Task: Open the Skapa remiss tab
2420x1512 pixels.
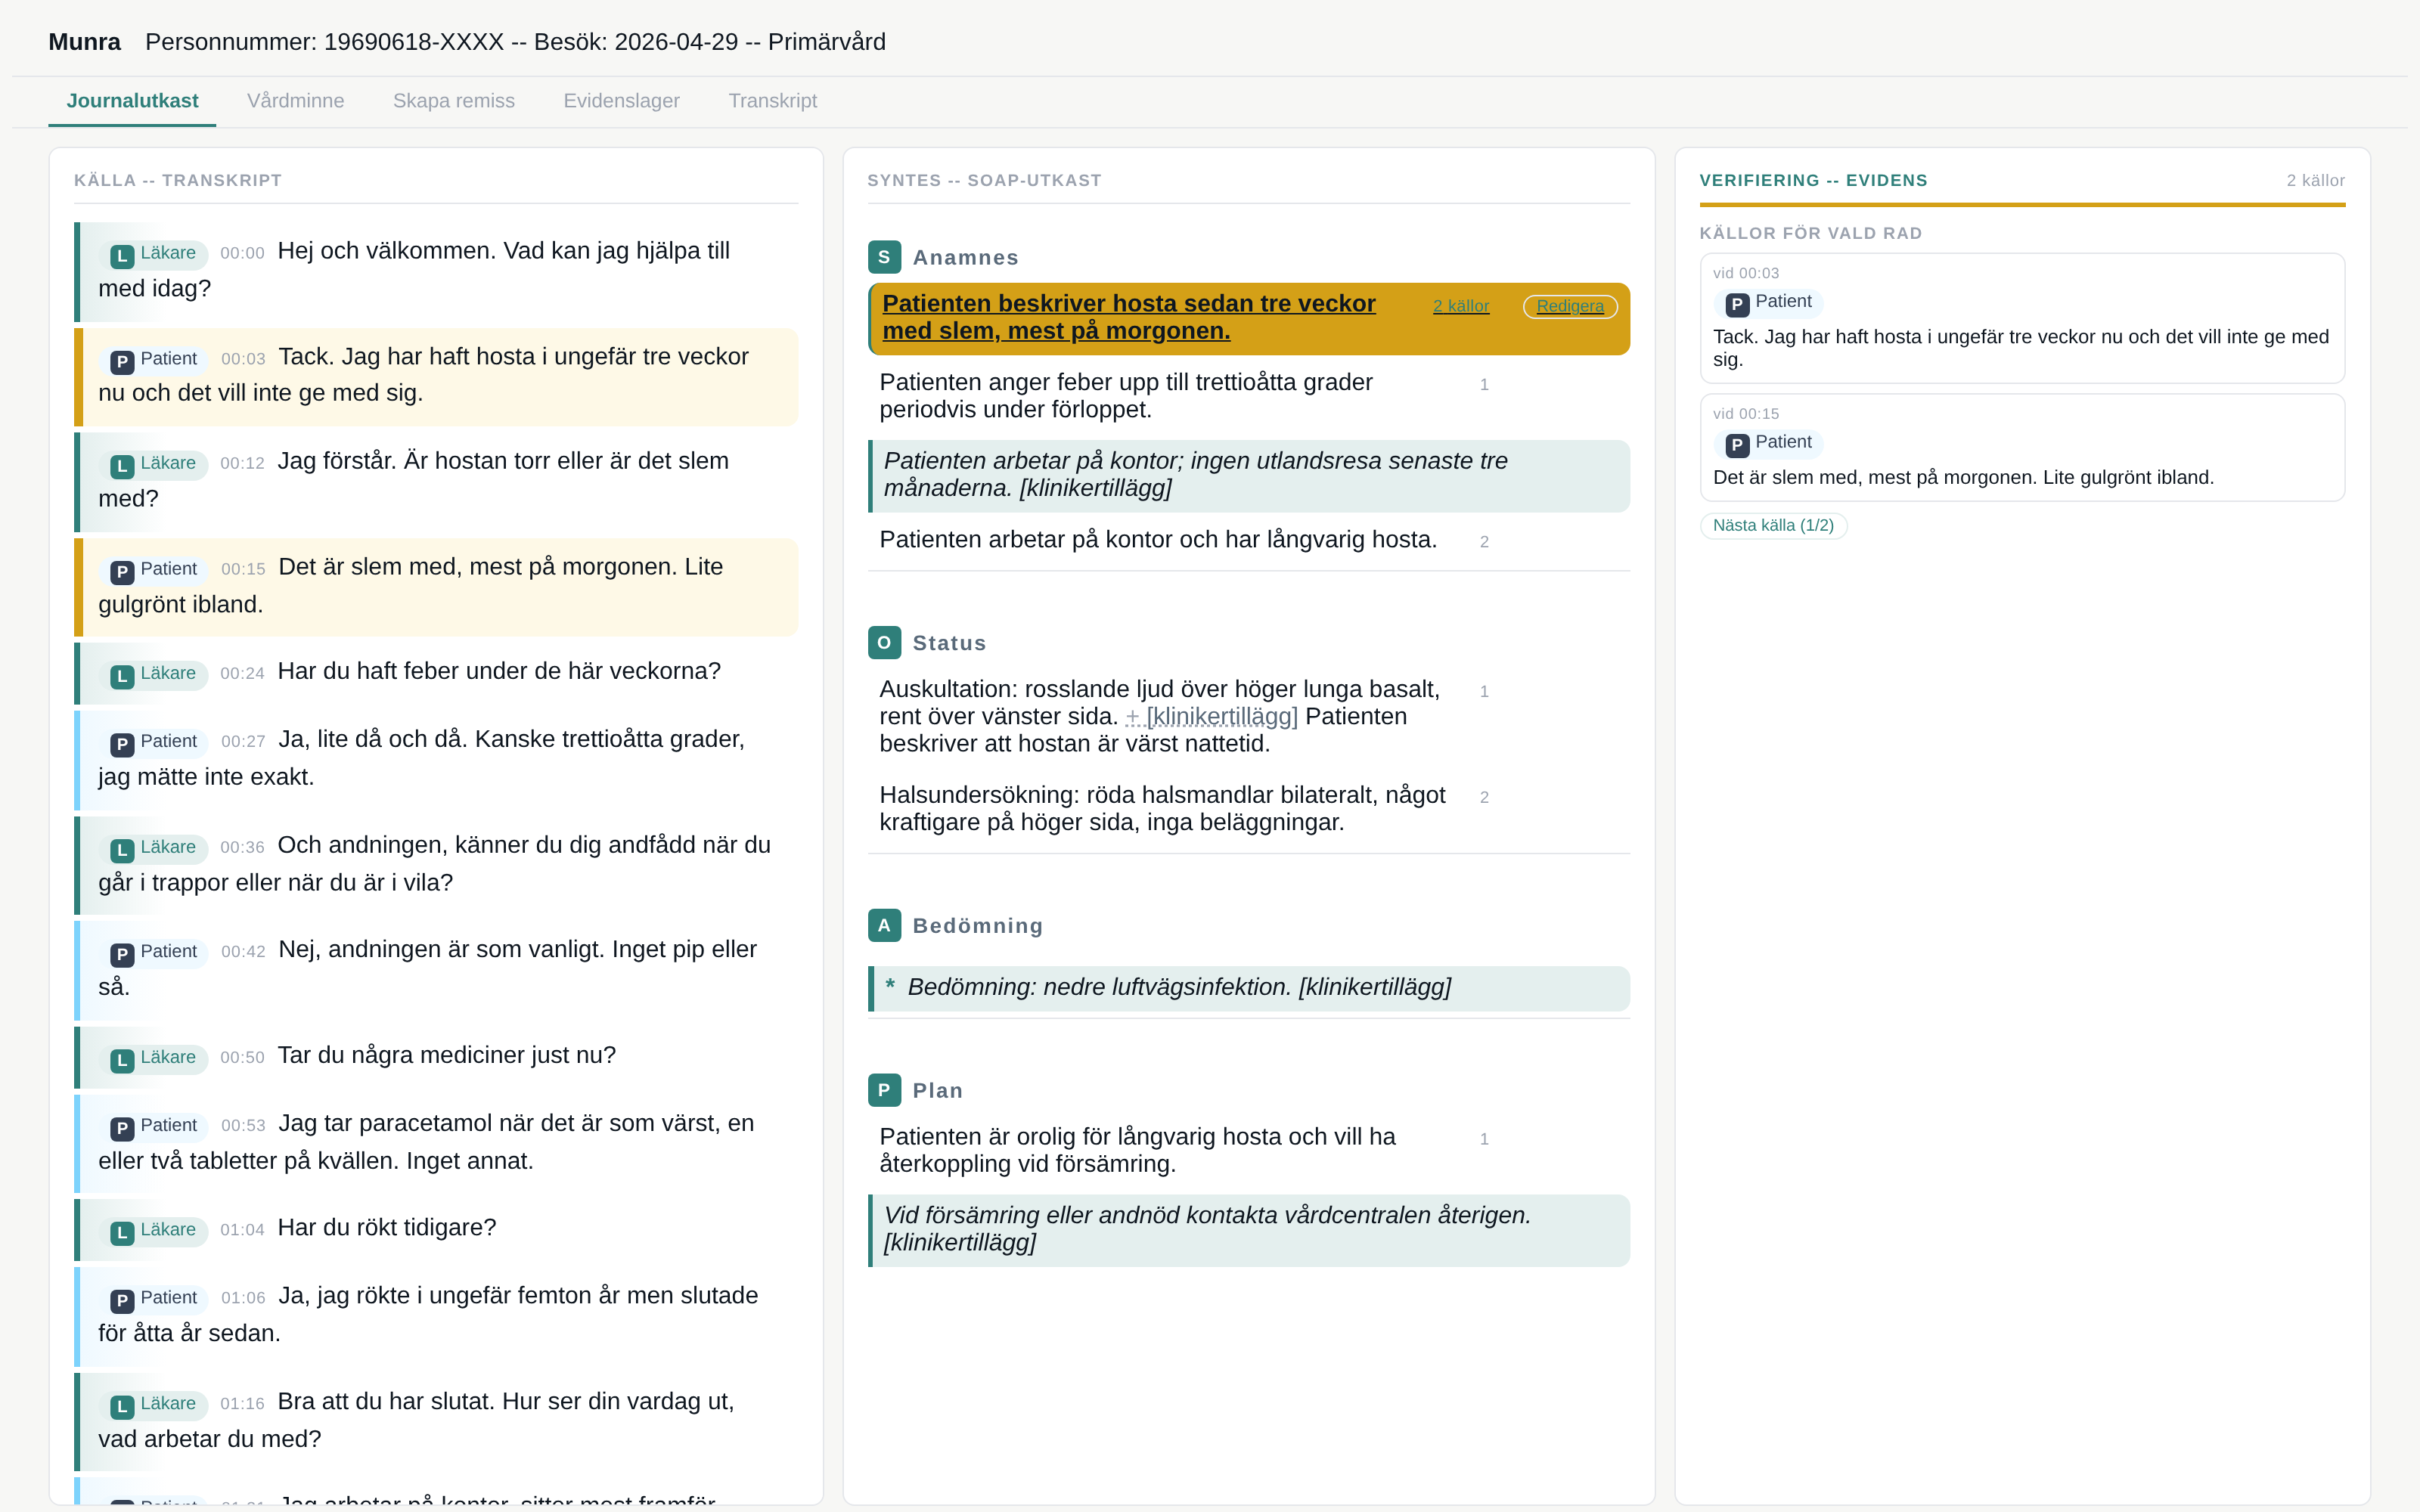Action: coord(454,101)
